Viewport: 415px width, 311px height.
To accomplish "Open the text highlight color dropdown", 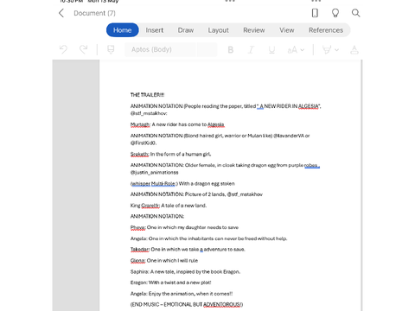I will tap(330, 50).
